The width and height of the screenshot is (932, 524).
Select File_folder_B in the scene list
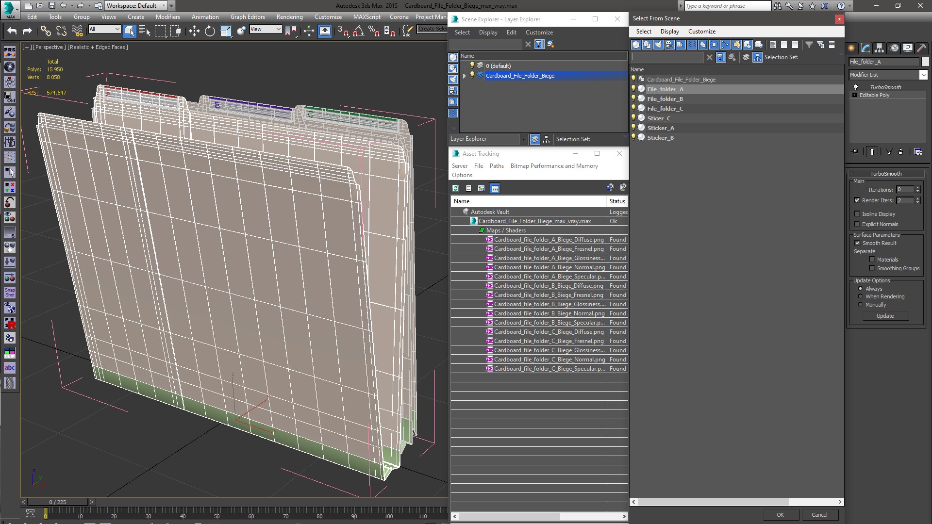(665, 99)
